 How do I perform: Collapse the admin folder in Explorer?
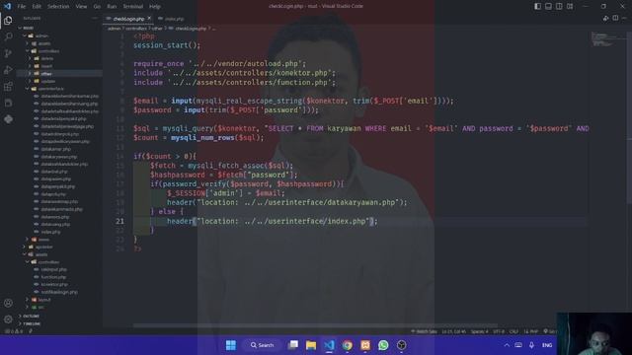click(x=60, y=35)
